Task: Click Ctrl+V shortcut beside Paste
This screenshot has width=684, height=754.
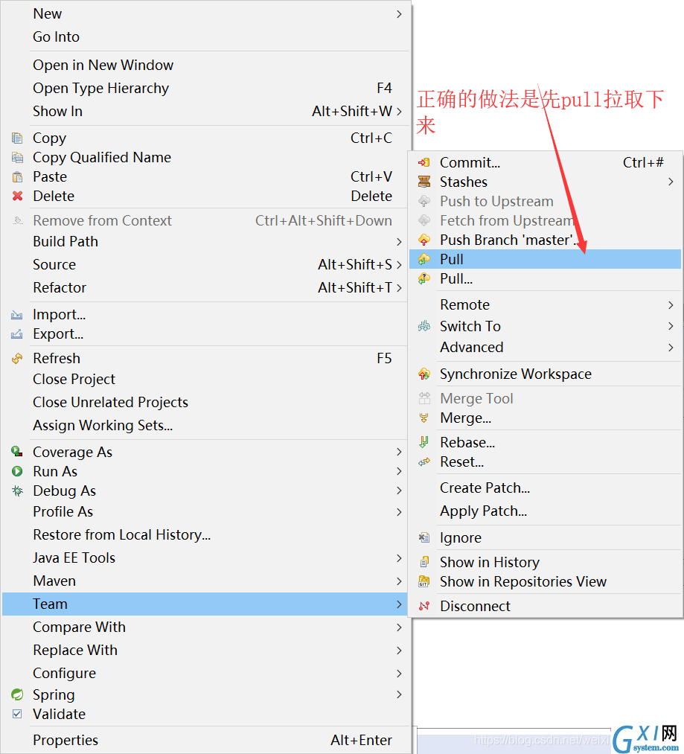Action: coord(371,177)
